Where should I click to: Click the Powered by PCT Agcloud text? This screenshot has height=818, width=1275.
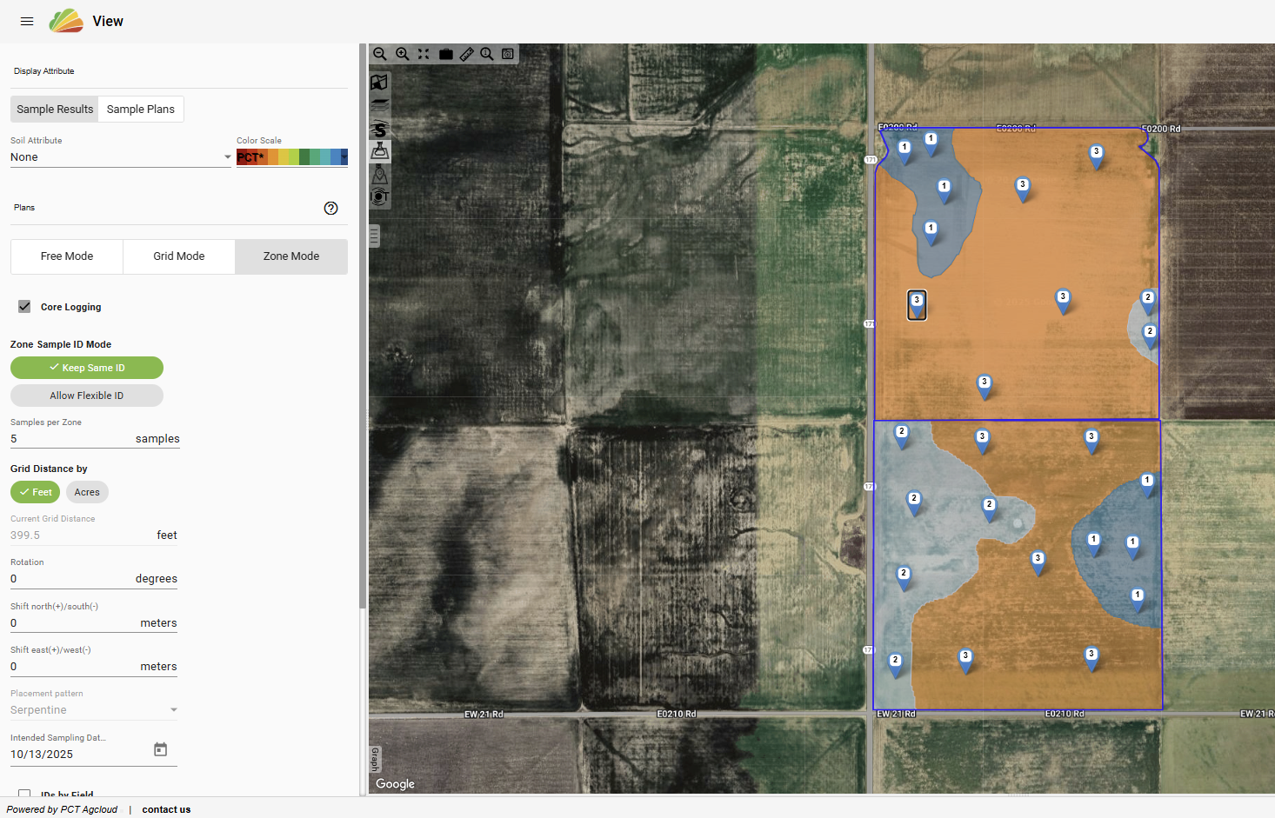click(x=62, y=809)
